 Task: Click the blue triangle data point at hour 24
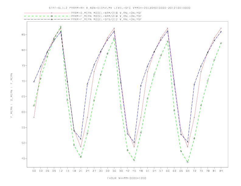pos(87,84)
